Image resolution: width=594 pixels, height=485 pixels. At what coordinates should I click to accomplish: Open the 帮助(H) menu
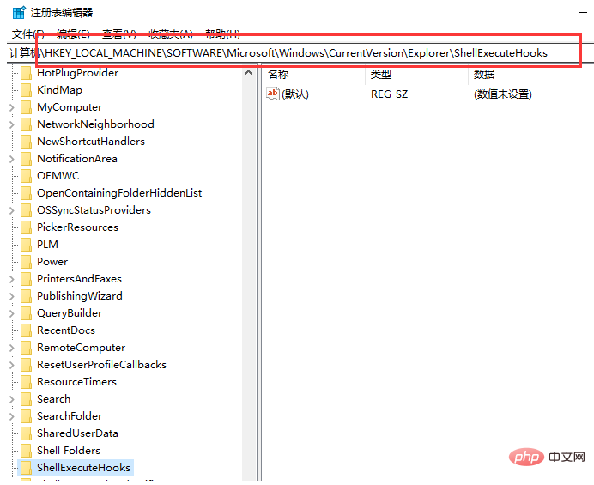pos(222,34)
